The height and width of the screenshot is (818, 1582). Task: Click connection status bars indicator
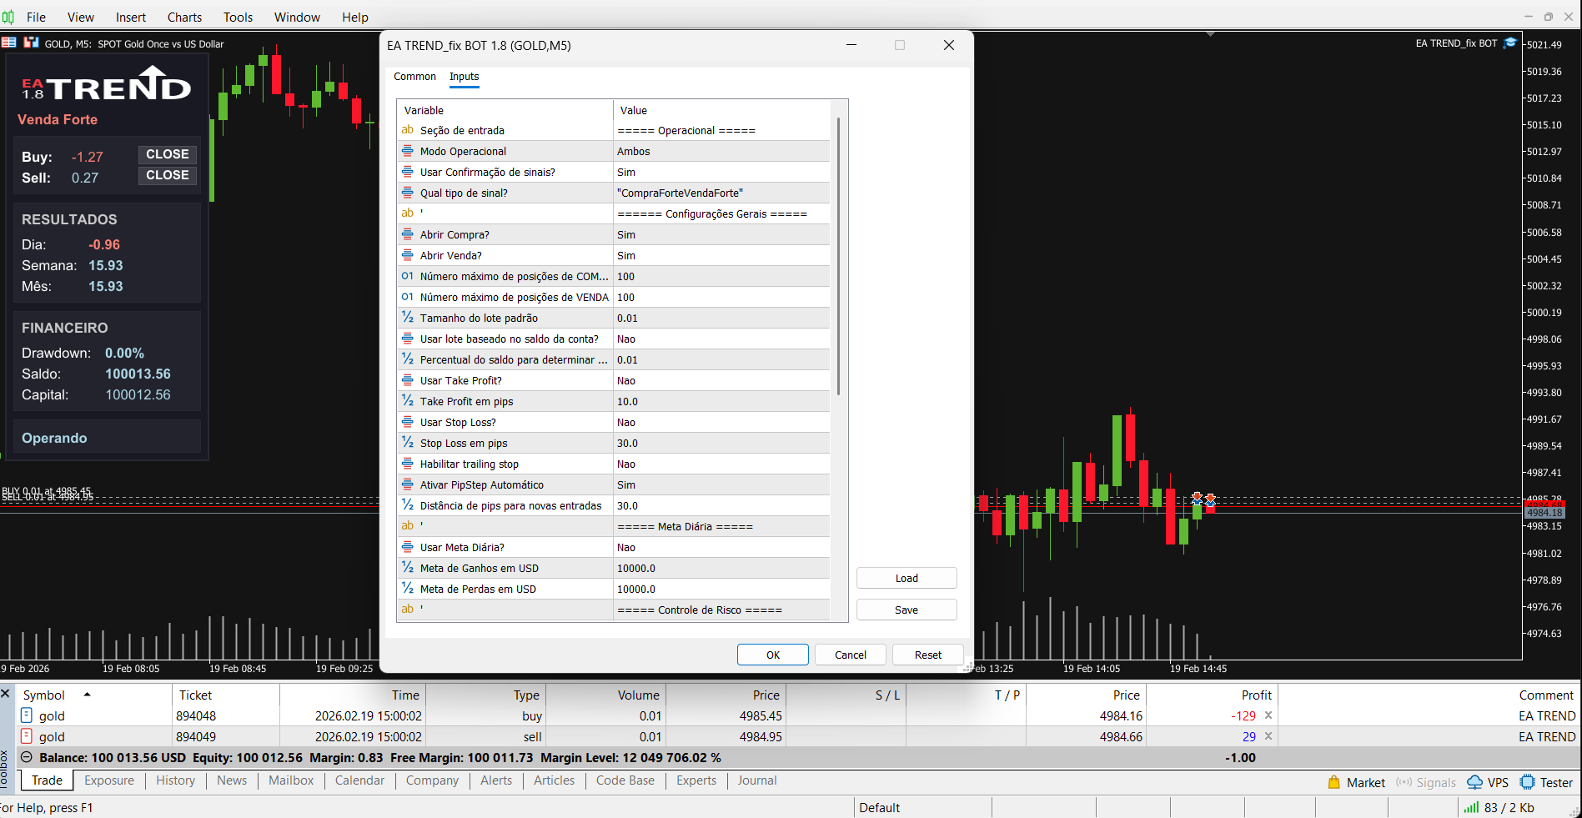(x=1471, y=807)
